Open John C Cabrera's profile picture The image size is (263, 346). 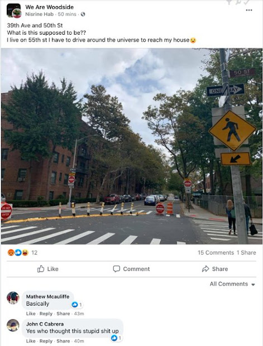coord(13,325)
